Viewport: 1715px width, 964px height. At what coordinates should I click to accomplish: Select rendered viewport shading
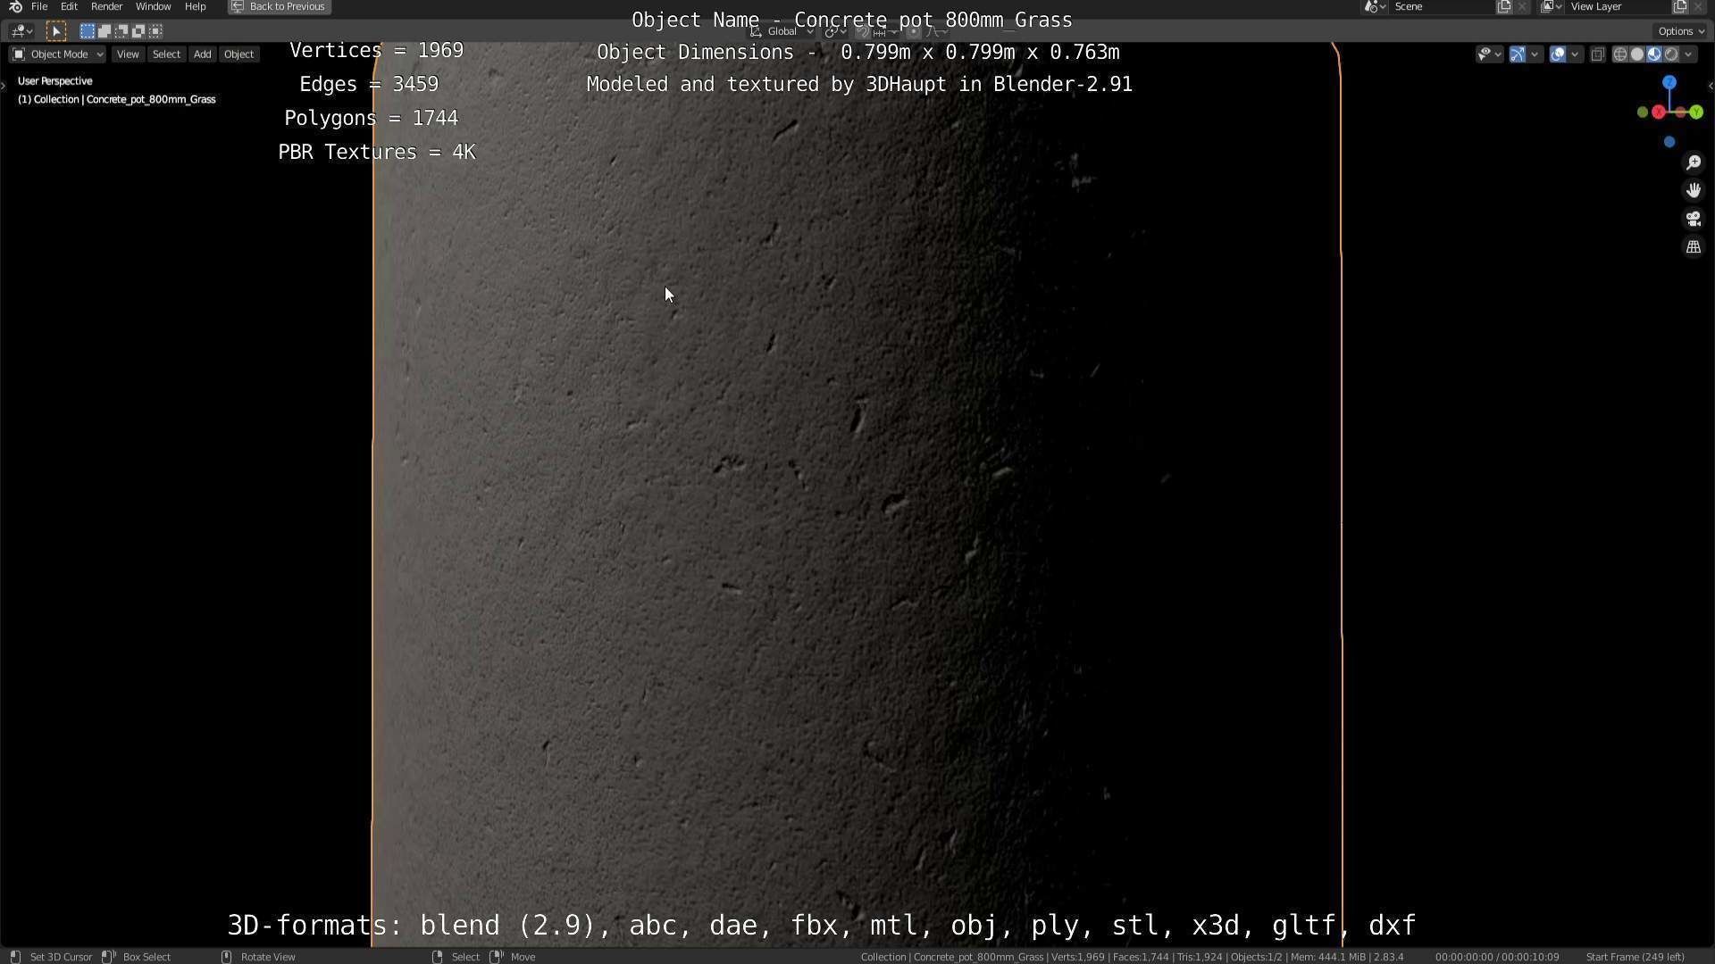[x=1671, y=54]
